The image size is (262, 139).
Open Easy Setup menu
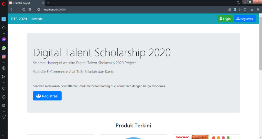[258, 10]
